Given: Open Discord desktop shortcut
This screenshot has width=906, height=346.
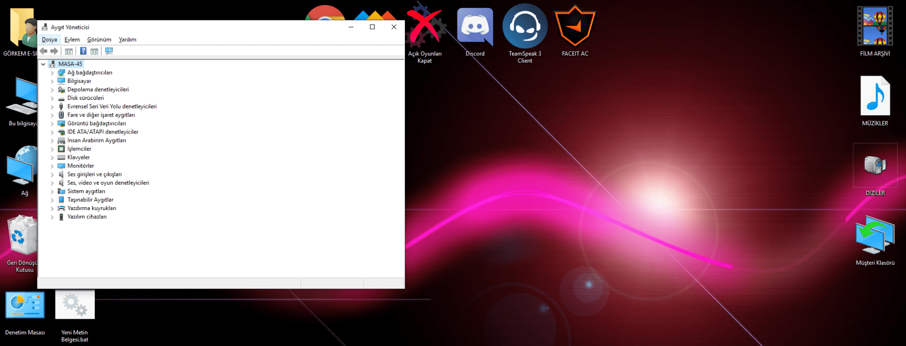Looking at the screenshot, I should [x=475, y=32].
